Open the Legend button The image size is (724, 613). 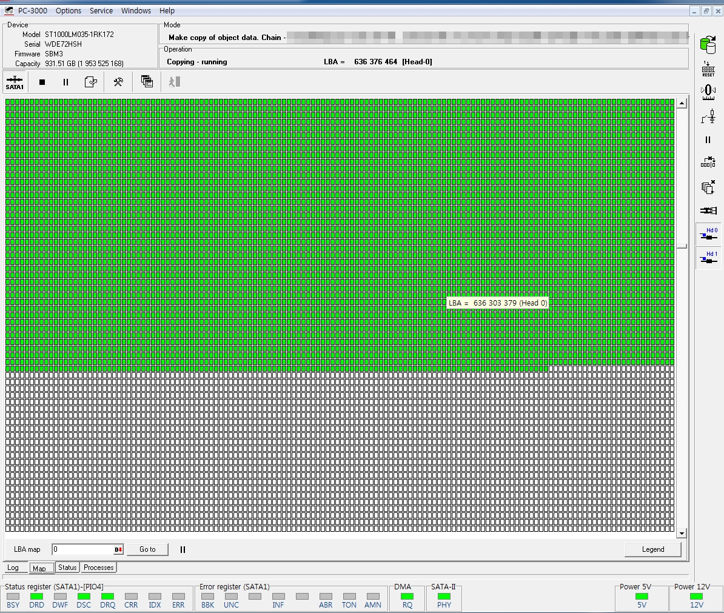coord(653,549)
